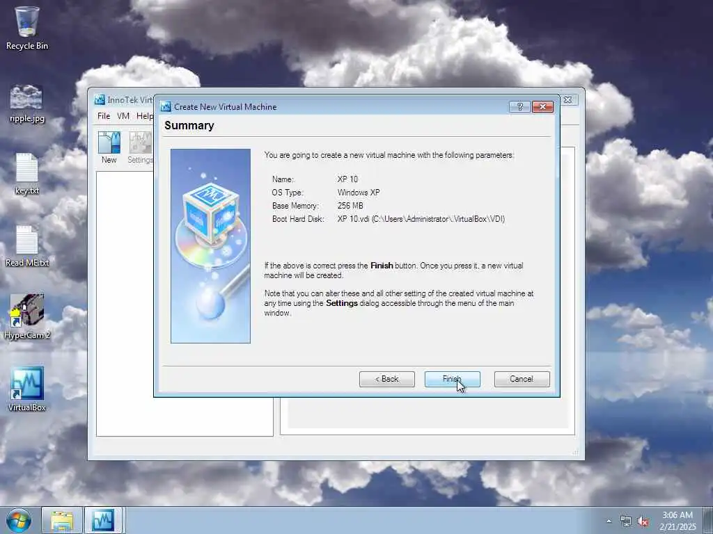Click the VirtualBox icon in wizard title bar
The image size is (713, 534).
[x=166, y=106]
